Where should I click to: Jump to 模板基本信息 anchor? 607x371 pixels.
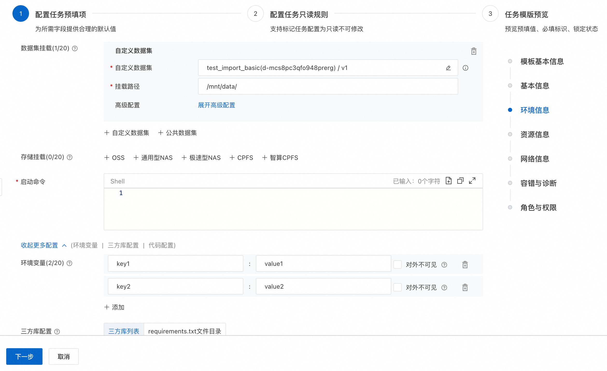pyautogui.click(x=542, y=61)
